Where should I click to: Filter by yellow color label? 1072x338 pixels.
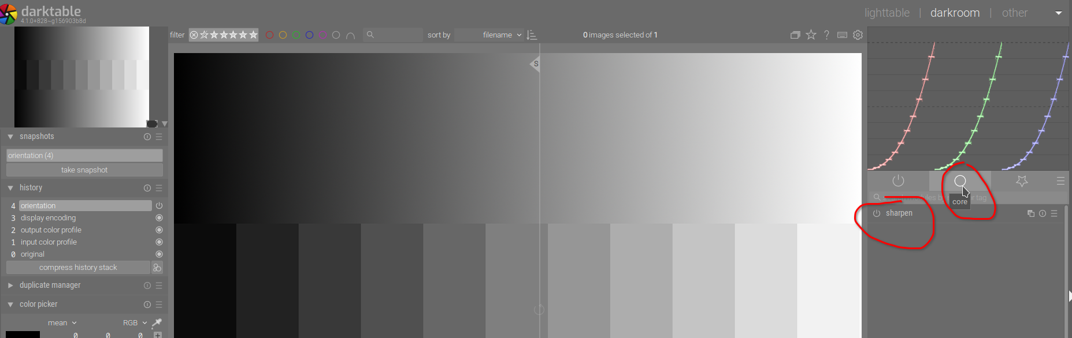tap(283, 35)
